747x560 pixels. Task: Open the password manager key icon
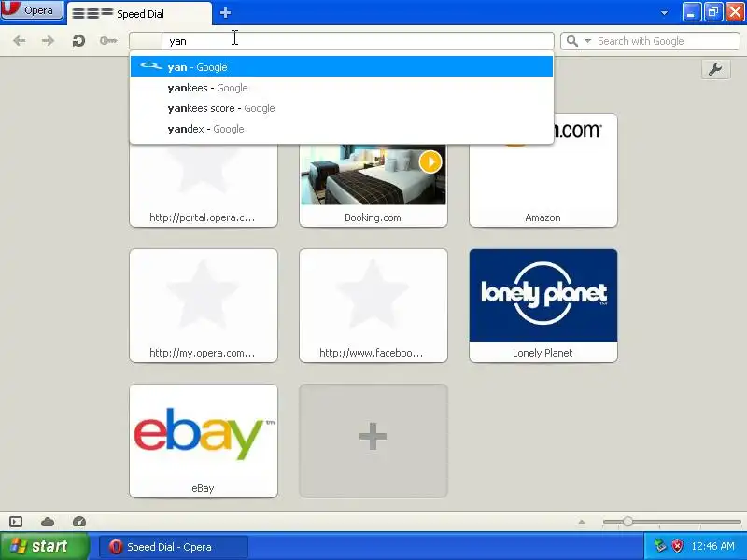pyautogui.click(x=108, y=41)
